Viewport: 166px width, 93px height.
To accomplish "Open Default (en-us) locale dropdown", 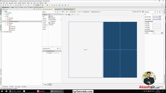I will click(96, 12).
